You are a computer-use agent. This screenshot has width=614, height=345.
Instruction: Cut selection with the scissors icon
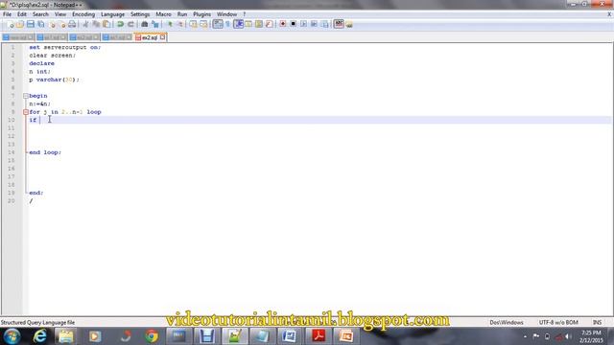point(85,24)
